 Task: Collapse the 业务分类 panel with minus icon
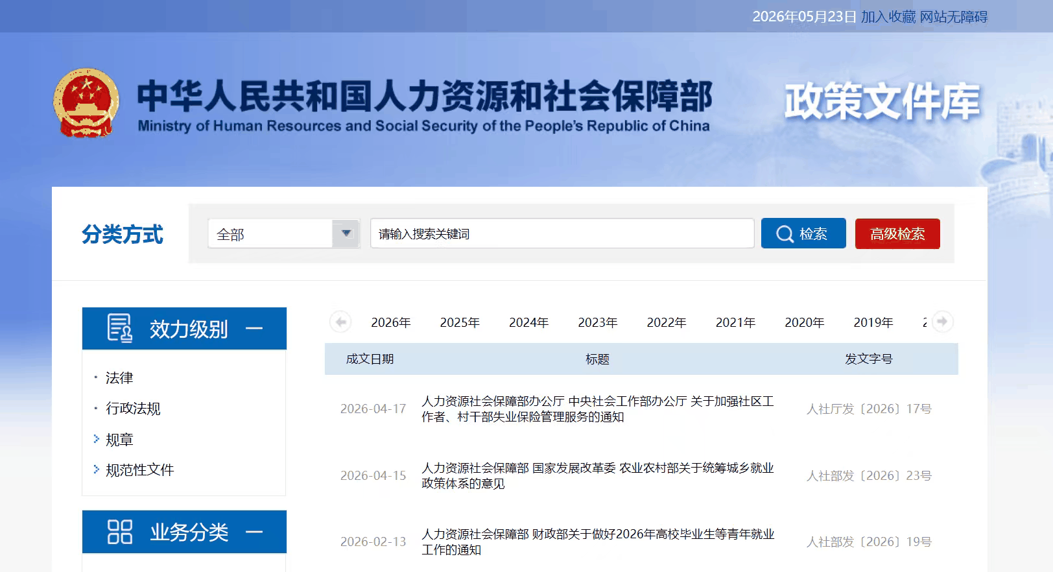(254, 532)
